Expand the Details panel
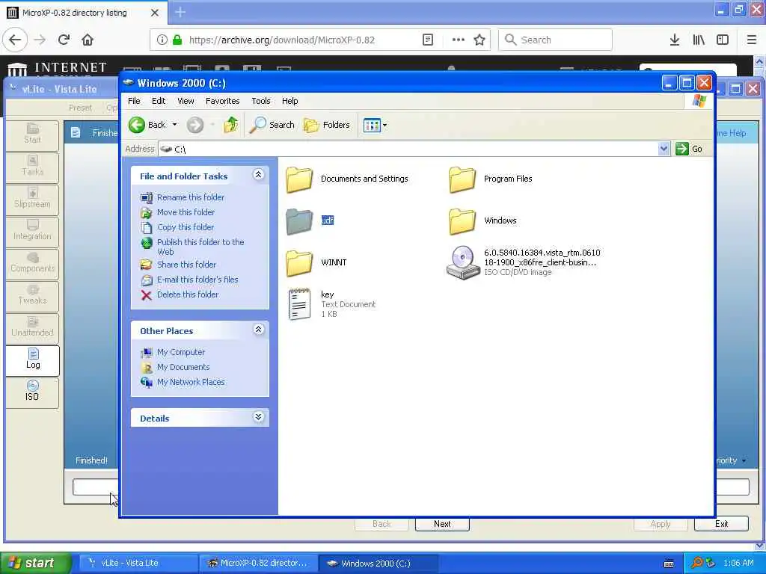 pos(258,417)
